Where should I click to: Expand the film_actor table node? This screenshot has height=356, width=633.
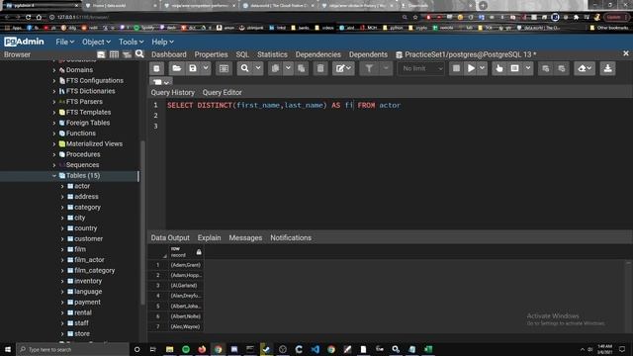62,260
